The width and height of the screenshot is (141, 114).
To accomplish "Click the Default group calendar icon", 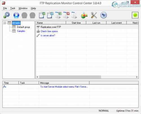I will click(x=14, y=27).
